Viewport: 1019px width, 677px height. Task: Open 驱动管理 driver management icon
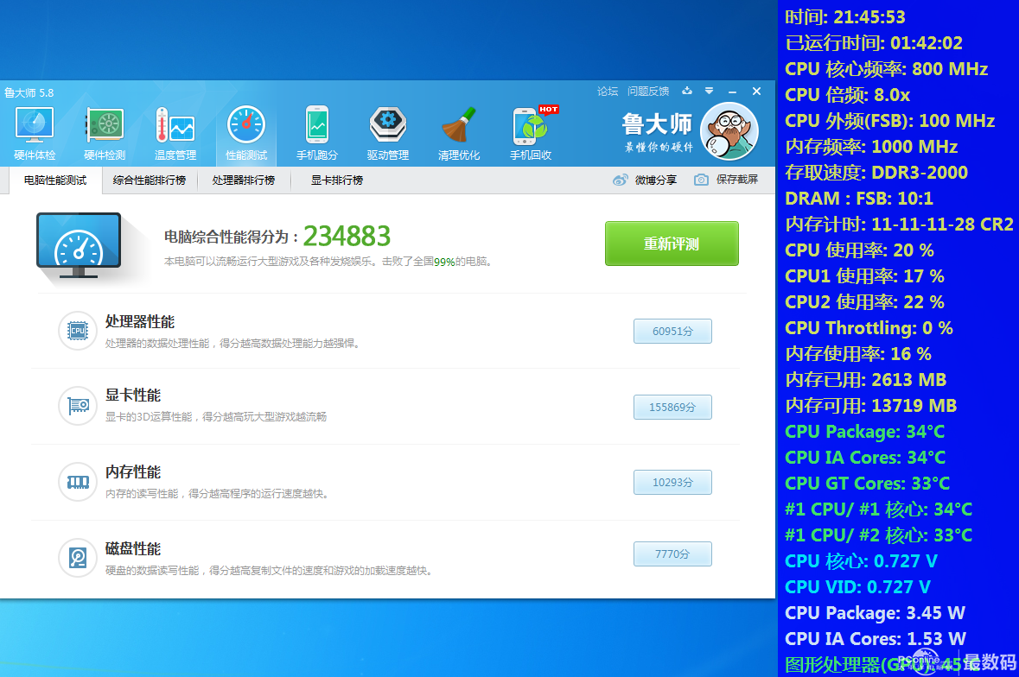tap(387, 132)
